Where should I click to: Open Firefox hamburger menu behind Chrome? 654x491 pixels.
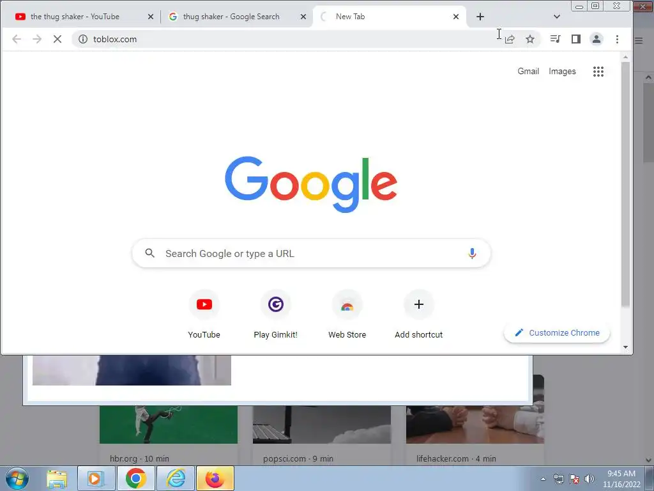(x=639, y=40)
